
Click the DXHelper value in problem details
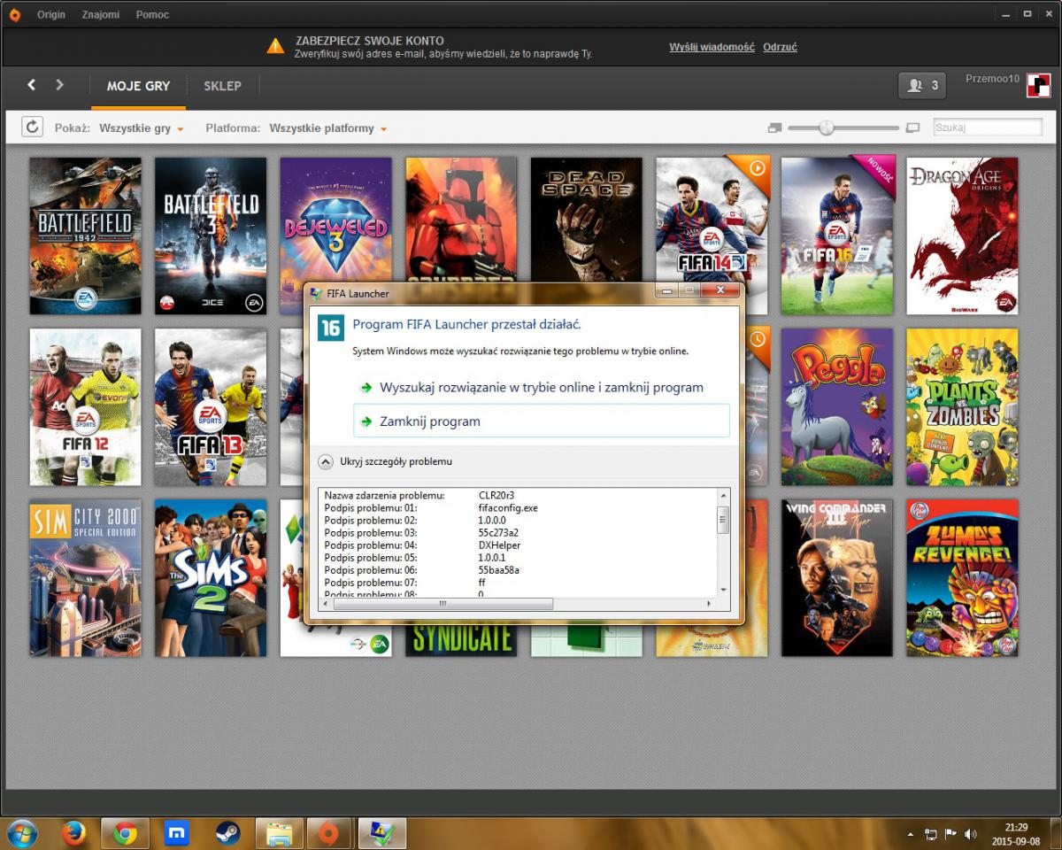500,545
